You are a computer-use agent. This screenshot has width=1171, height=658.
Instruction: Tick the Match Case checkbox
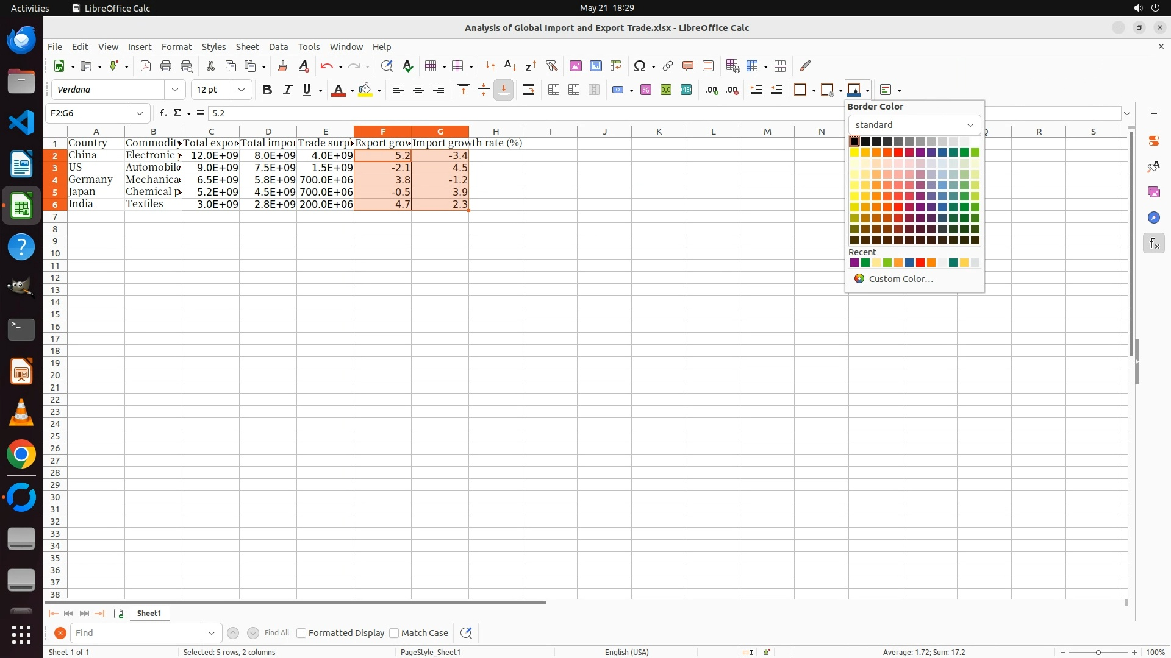pos(394,633)
